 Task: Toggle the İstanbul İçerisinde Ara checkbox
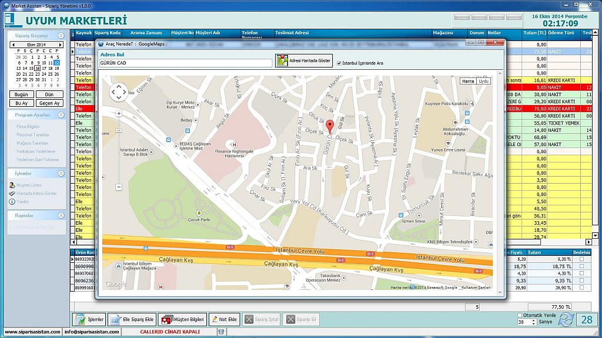pyautogui.click(x=339, y=63)
